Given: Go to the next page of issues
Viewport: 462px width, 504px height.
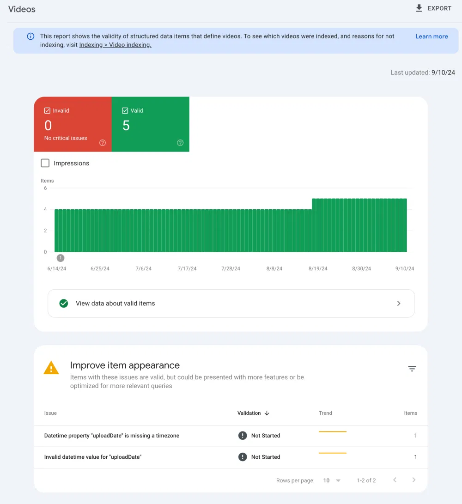Looking at the screenshot, I should point(414,480).
